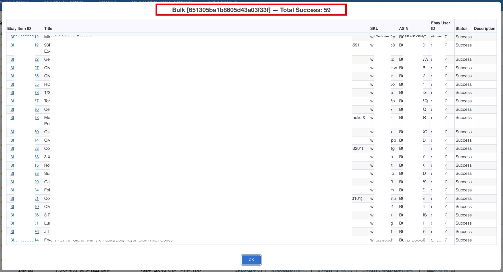The height and width of the screenshot is (272, 503).
Task: Click the Ebay Item ID column header
Action: point(19,29)
